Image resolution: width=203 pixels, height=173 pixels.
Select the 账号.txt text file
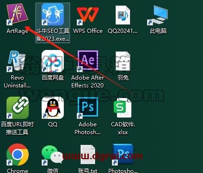tap(88, 154)
